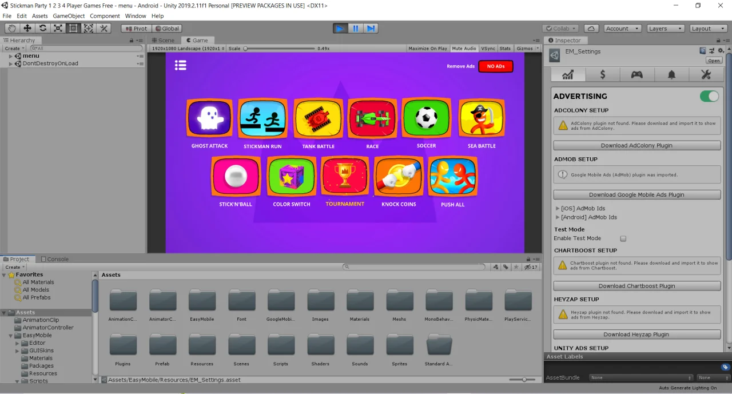732x394 pixels.
Task: Open AssetBundle name dropdown
Action: pyautogui.click(x=642, y=377)
